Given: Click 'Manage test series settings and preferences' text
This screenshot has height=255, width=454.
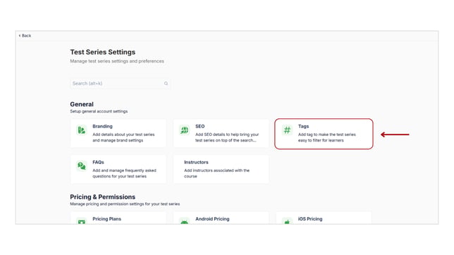Looking at the screenshot, I should tap(117, 61).
